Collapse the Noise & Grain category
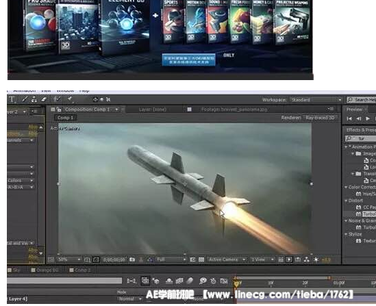 [346, 220]
